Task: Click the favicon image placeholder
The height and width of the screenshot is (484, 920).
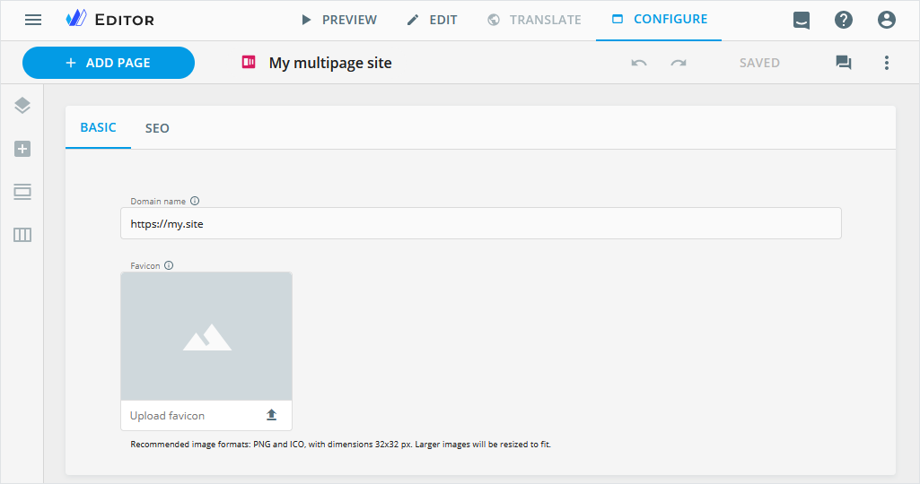Action: click(206, 336)
